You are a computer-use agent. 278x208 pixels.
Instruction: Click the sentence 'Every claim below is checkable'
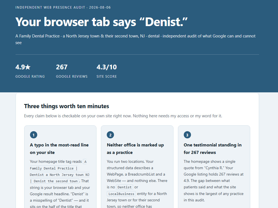pos(123,116)
